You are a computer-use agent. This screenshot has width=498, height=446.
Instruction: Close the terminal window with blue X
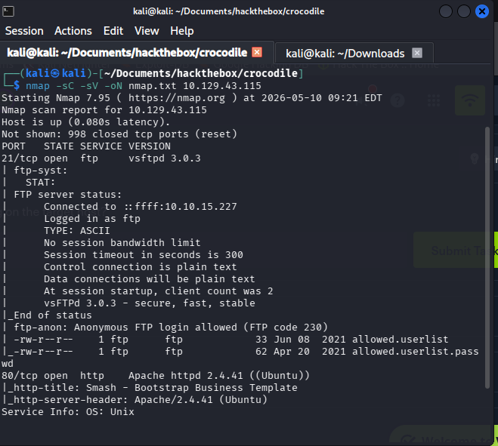click(482, 12)
